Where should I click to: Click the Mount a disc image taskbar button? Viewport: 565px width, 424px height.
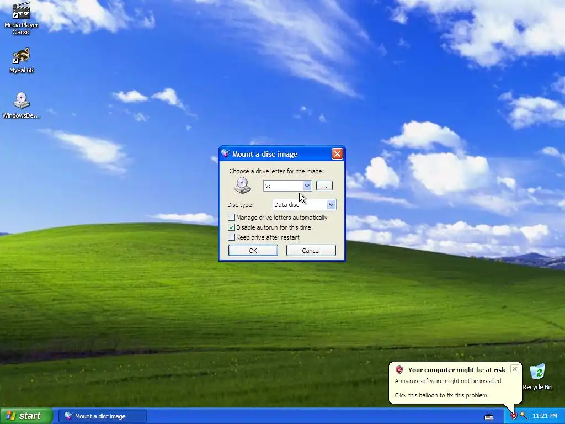tap(102, 416)
